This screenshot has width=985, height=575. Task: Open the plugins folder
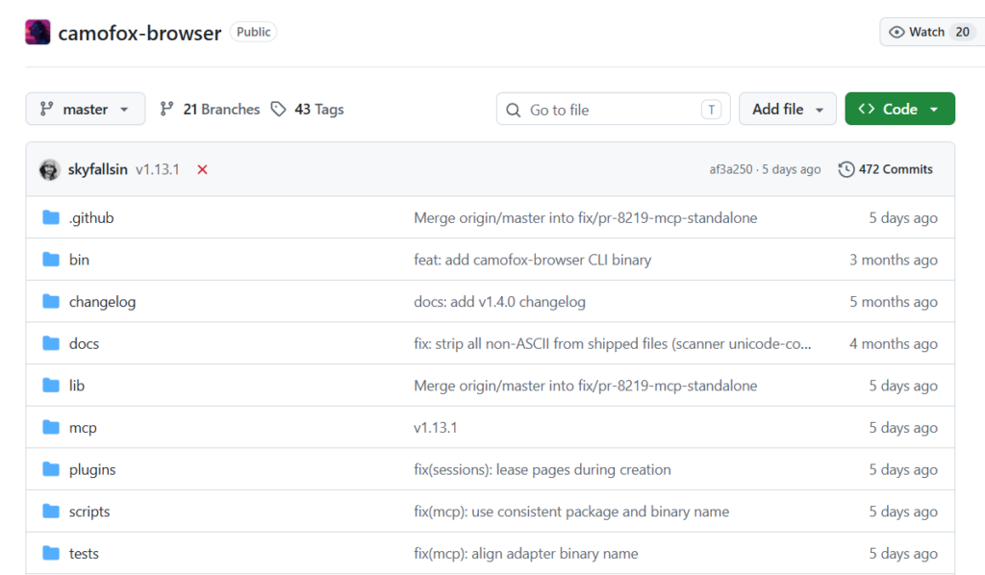[92, 470]
